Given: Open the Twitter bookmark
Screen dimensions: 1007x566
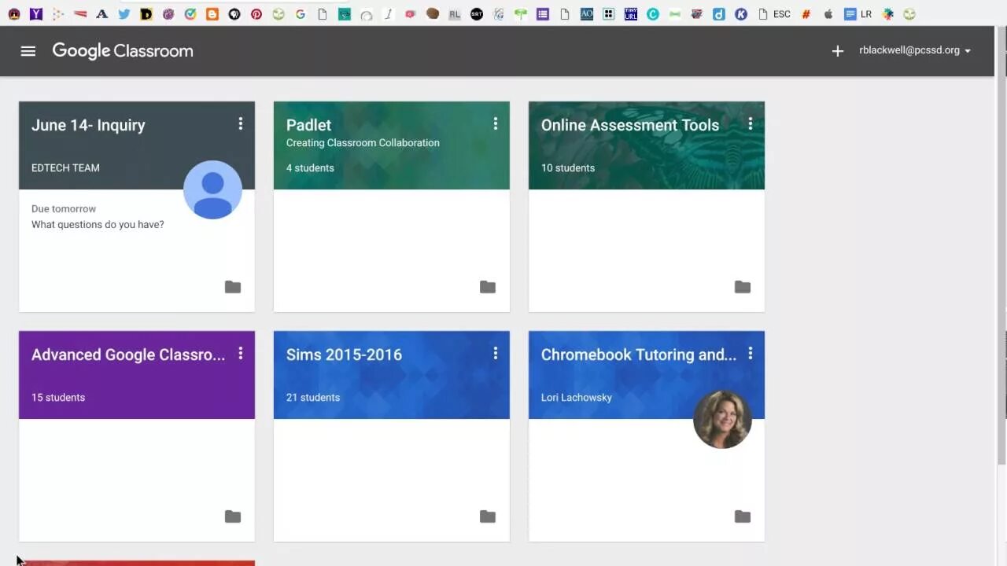Looking at the screenshot, I should tap(124, 13).
